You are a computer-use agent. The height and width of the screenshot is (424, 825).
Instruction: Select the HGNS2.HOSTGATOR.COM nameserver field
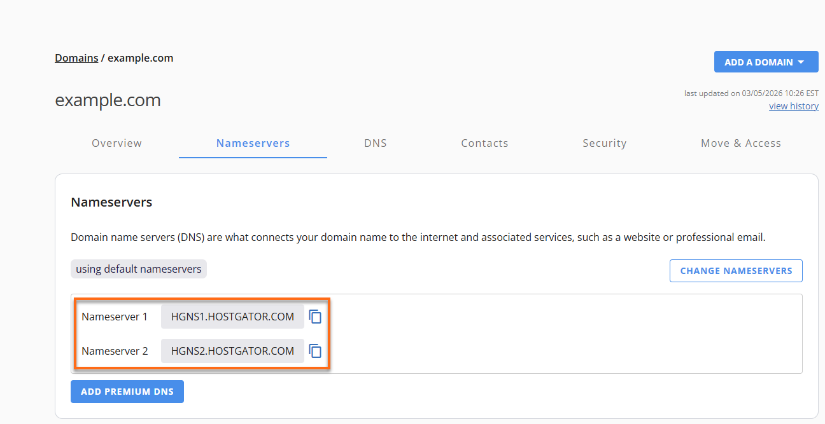(x=233, y=351)
